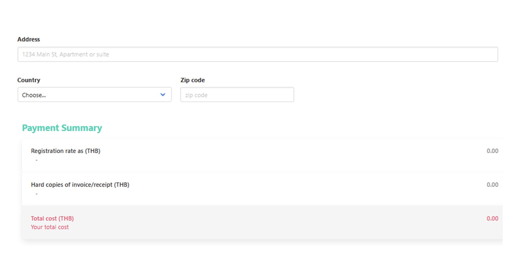
Task: Click the Address input field
Action: pos(258,54)
